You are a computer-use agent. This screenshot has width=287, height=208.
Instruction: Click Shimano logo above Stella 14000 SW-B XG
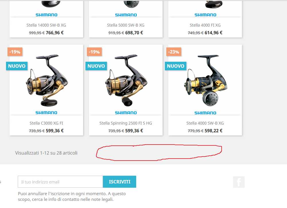[46, 15]
